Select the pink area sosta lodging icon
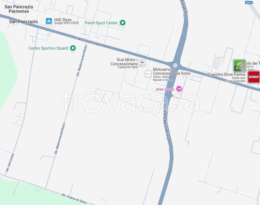 [x=179, y=89]
